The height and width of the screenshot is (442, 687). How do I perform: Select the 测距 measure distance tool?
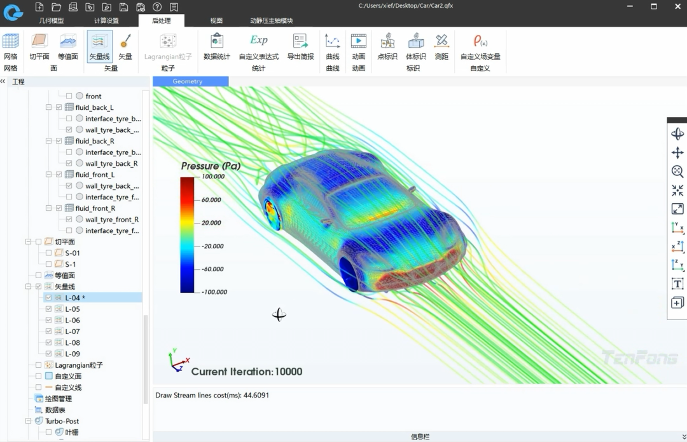coord(441,46)
